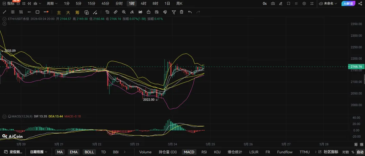Image resolution: width=365 pixels, height=156 pixels.
Task: Toggle the MACD sub-indicator
Action: (x=189, y=152)
